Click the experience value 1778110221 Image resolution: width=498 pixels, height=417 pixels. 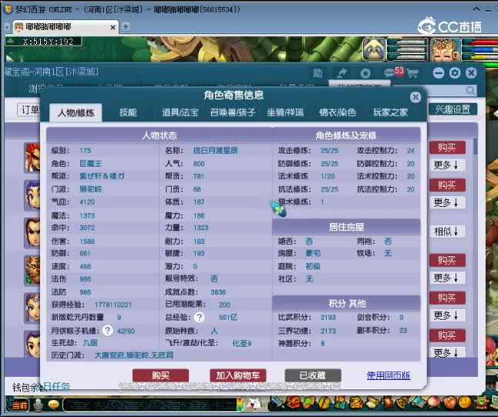pos(113,305)
